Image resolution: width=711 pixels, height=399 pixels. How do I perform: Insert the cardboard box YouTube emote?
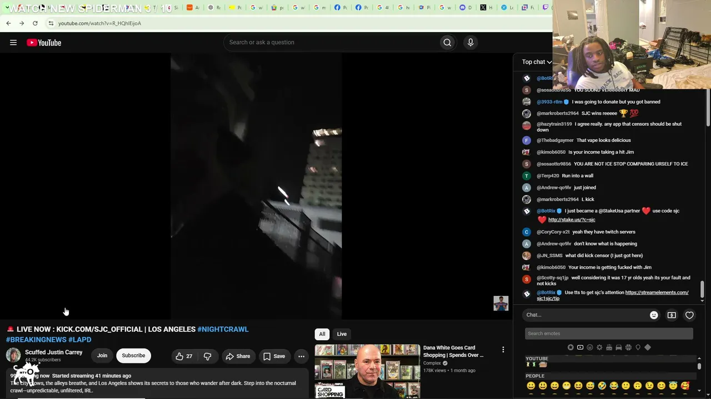tap(543, 365)
